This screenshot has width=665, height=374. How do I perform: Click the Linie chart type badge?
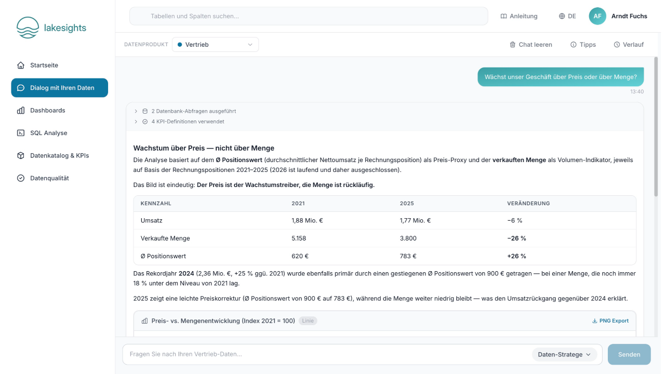point(308,321)
